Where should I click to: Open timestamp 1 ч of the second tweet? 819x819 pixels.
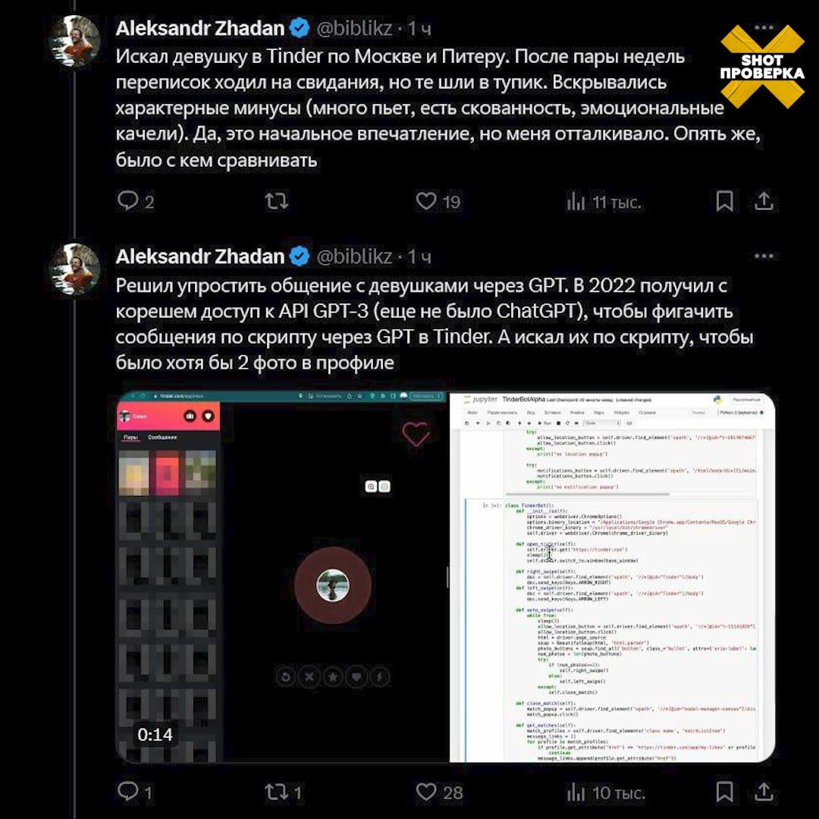tap(419, 256)
